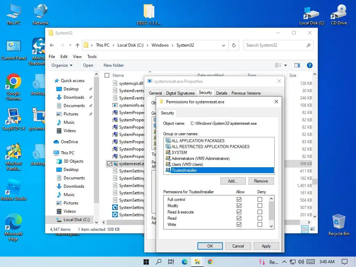The width and height of the screenshot is (356, 267).
Task: Open the Organize dropdown menu
Action: (x=62, y=65)
